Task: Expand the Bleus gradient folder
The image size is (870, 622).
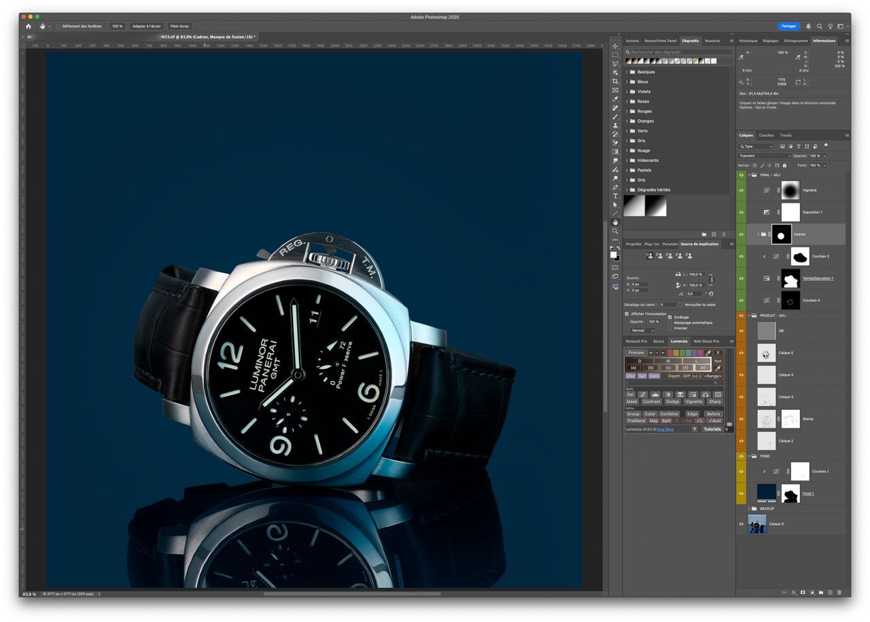Action: 627,82
